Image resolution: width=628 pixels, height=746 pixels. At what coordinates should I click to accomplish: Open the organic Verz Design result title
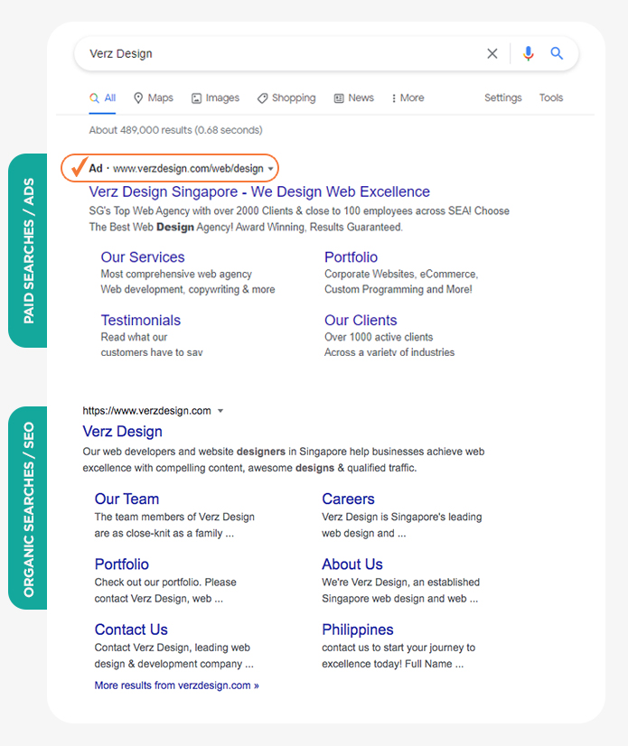(122, 432)
